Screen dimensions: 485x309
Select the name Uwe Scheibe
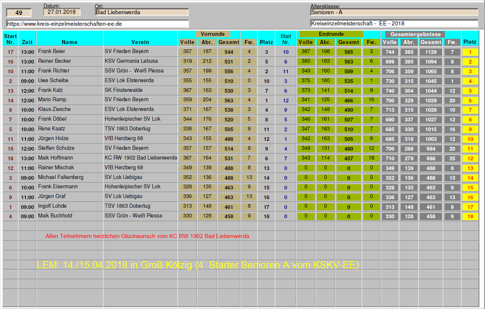(53, 80)
